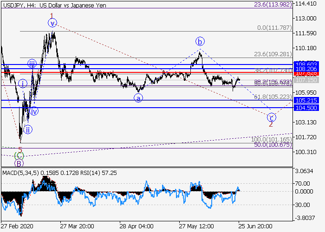Select the circled wave iii marker
Viewport: 325px width, 232px height.
(x=32, y=64)
